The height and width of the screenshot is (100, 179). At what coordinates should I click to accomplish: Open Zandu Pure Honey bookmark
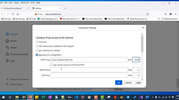click(137, 19)
